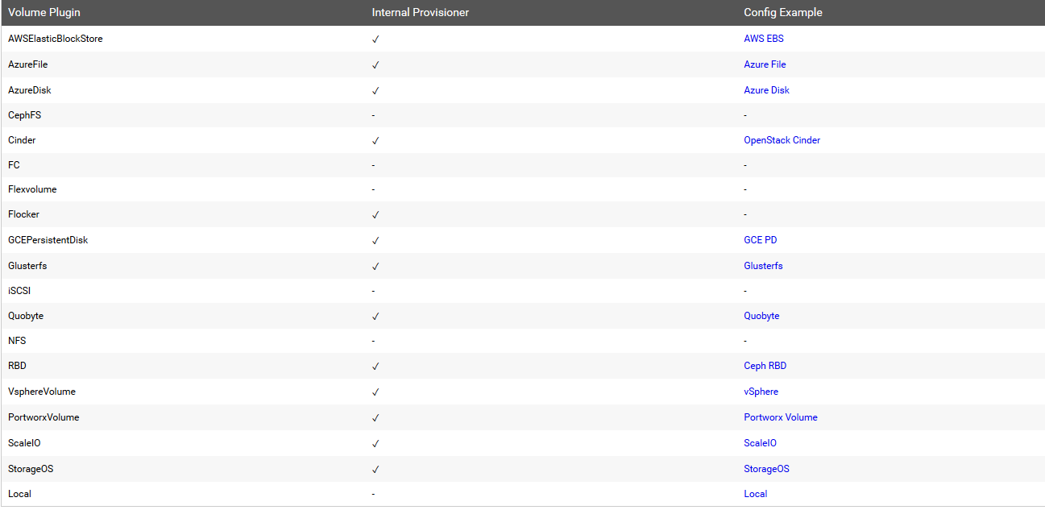Click the OpenStack Cinder link

click(782, 140)
